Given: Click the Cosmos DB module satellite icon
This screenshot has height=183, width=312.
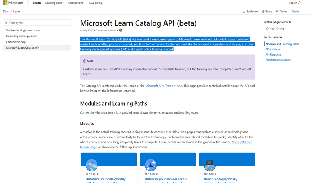Looking at the screenshot, I should click(92, 165).
